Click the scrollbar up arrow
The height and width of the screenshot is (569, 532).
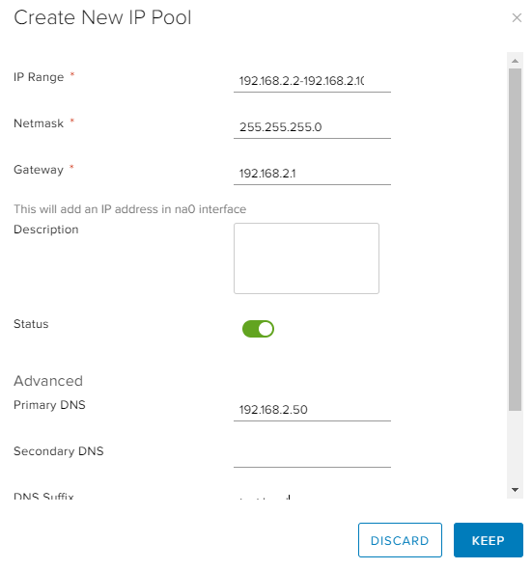[515, 61]
